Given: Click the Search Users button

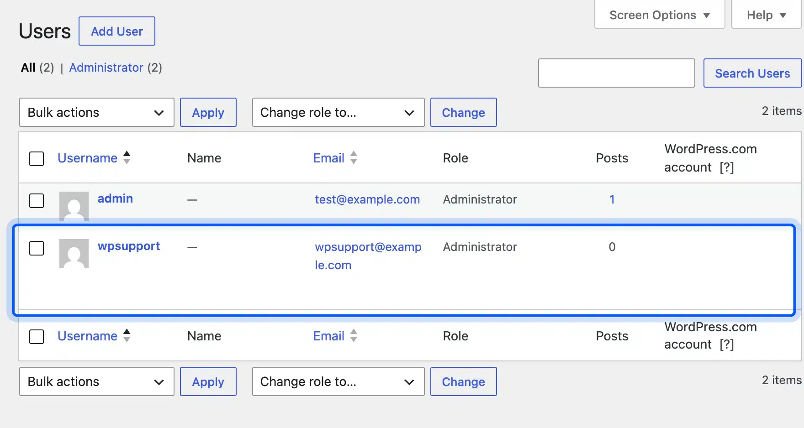Looking at the screenshot, I should (752, 73).
